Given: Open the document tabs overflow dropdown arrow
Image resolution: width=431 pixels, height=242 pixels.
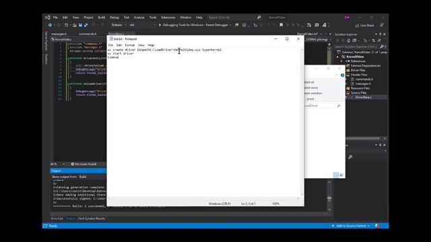Looking at the screenshot, I should 330,34.
